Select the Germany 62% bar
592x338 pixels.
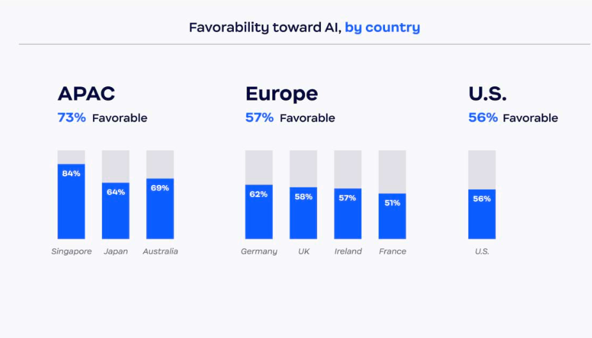click(259, 212)
